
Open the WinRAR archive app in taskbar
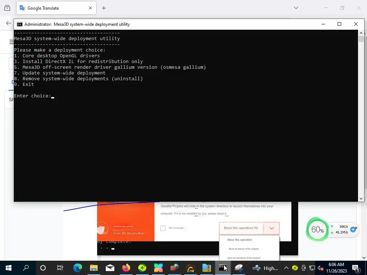tap(207, 268)
